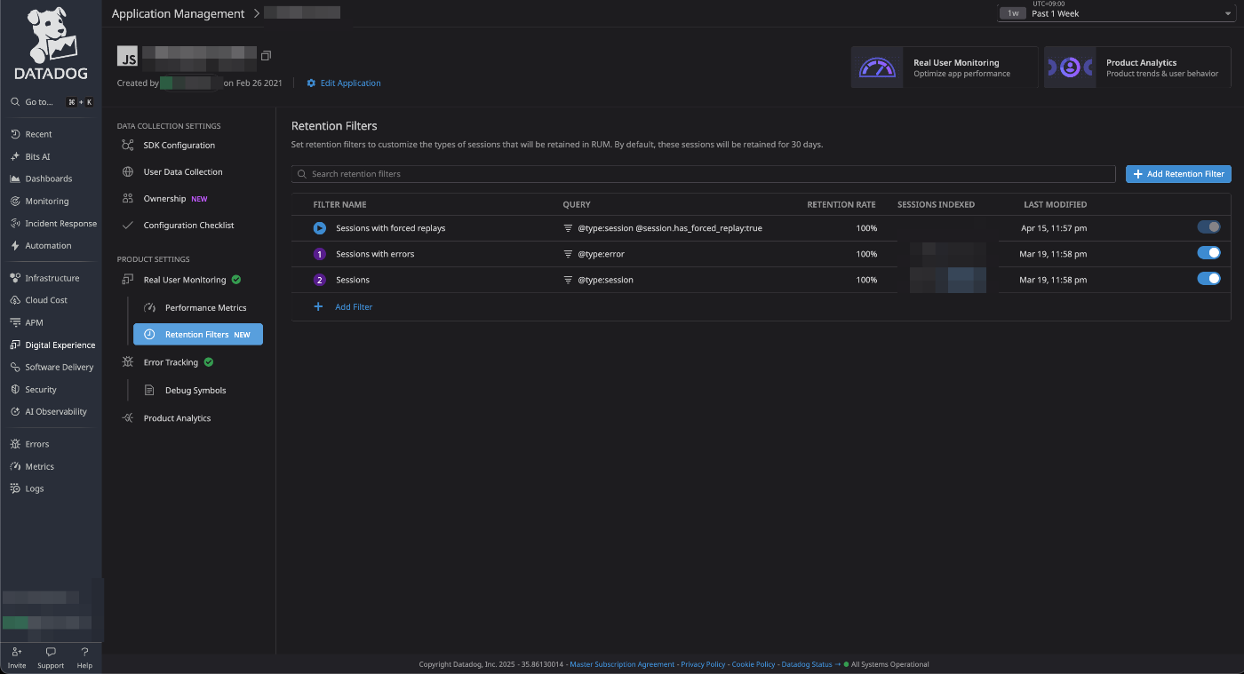Open the Cookie Policy link

tap(754, 664)
